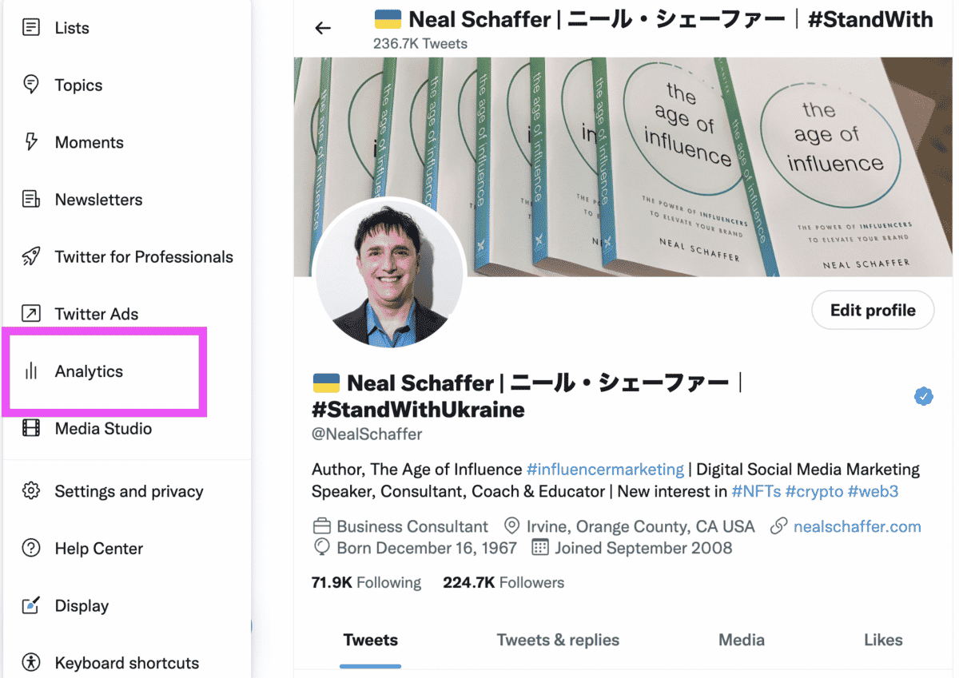Viewport: 959px width, 678px height.
Task: Switch to the Tweets & replies tab
Action: (x=558, y=640)
